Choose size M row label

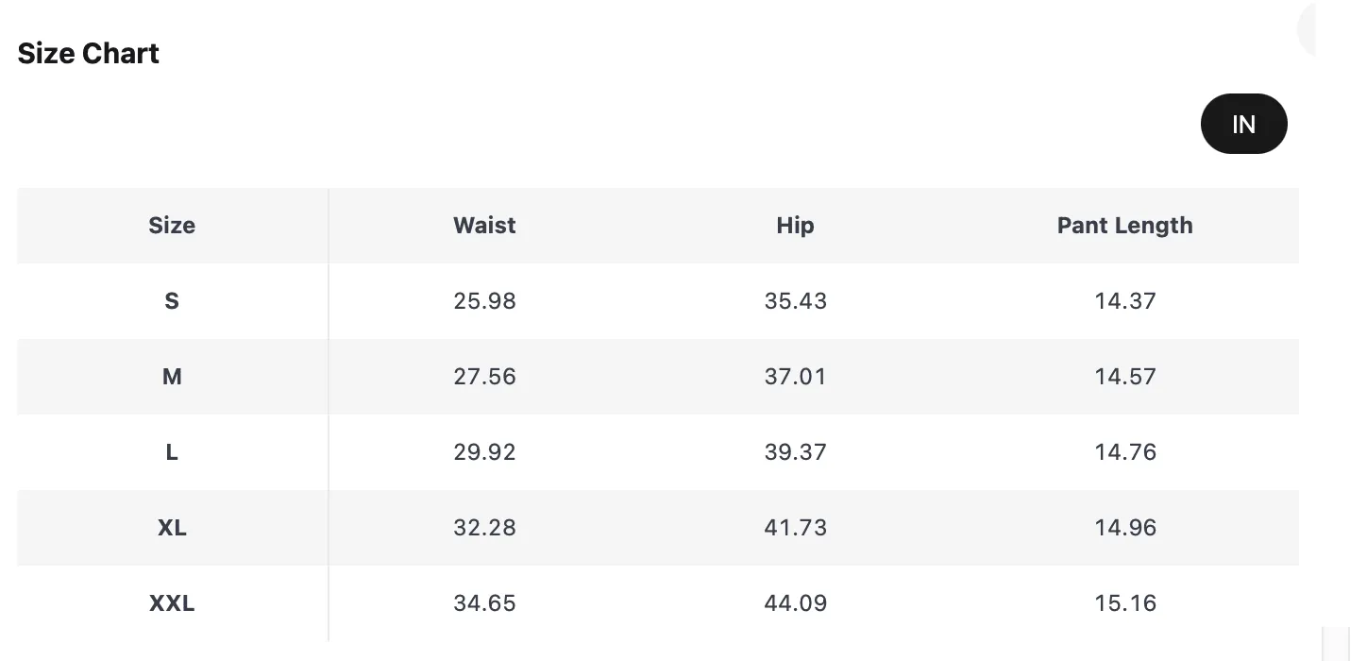(x=172, y=377)
